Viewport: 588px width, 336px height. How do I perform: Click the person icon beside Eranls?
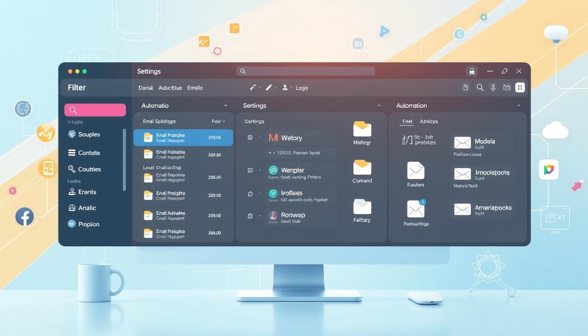click(x=72, y=192)
